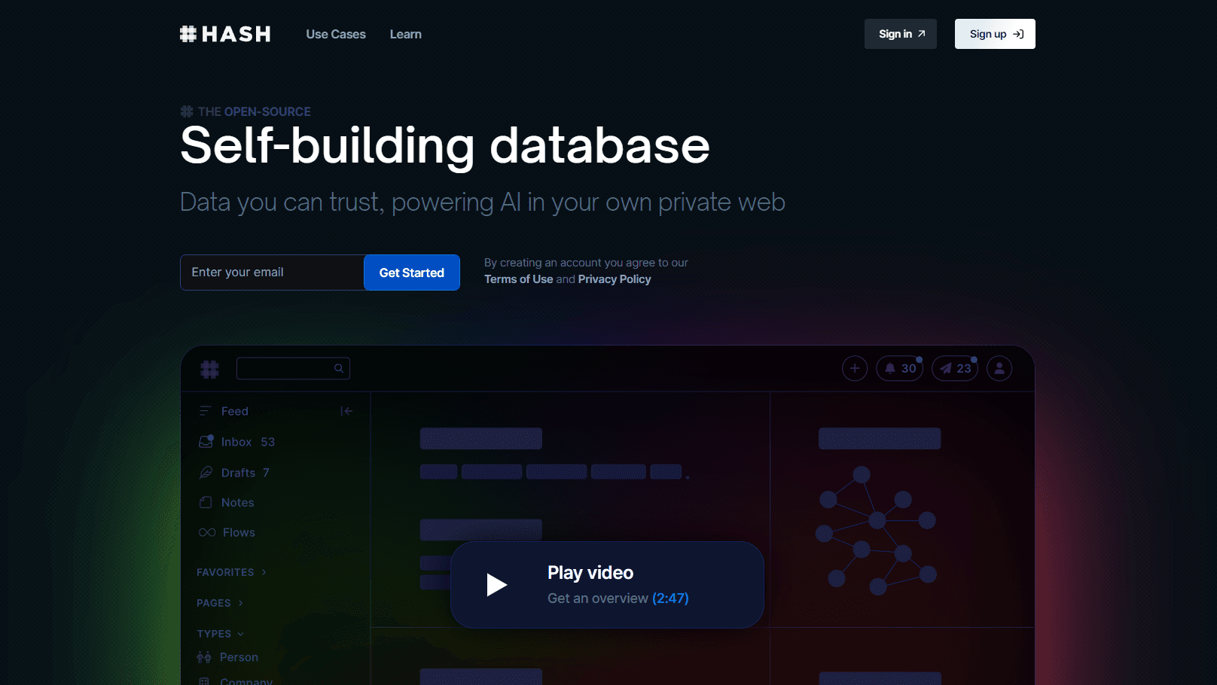Select Feed in the sidebar
This screenshot has height=685, width=1217.
234,411
